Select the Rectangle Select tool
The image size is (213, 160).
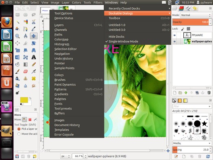(17, 15)
